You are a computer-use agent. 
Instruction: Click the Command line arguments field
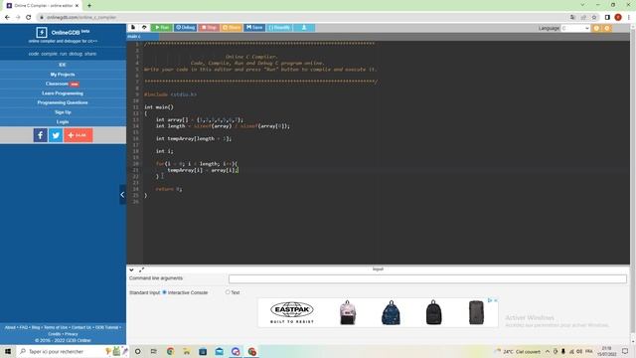coord(427,278)
